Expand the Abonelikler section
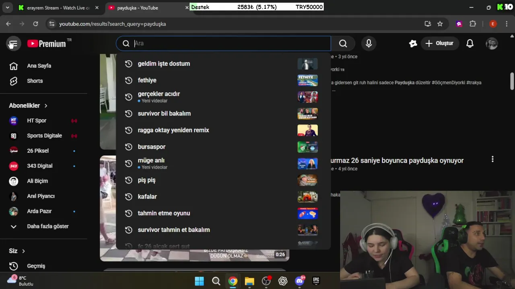 coord(28,106)
